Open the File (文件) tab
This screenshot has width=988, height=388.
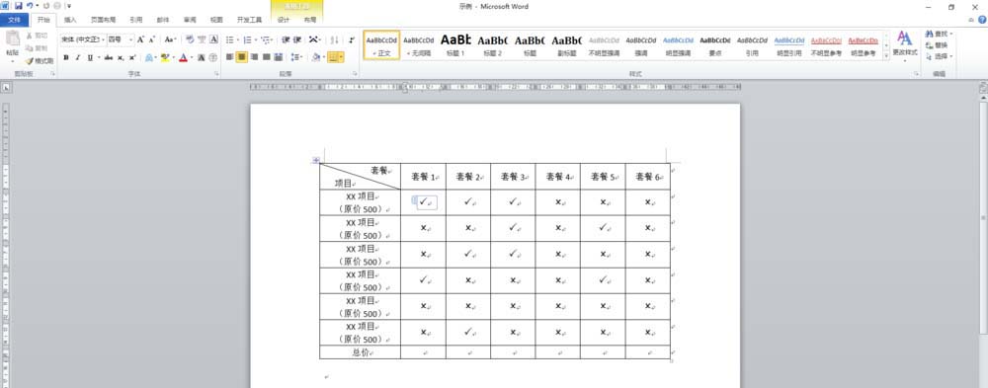14,20
